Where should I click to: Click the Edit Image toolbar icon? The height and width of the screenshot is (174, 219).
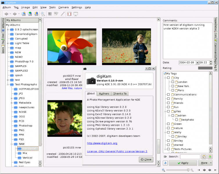pyautogui.click(x=56, y=14)
